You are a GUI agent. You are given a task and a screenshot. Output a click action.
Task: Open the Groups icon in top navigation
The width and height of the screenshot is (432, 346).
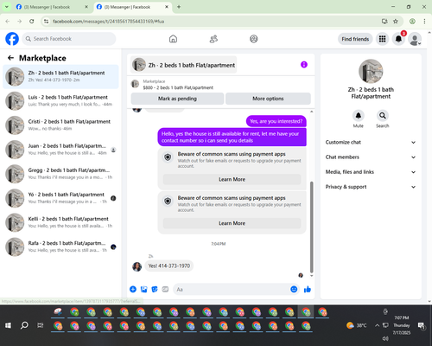tap(254, 39)
